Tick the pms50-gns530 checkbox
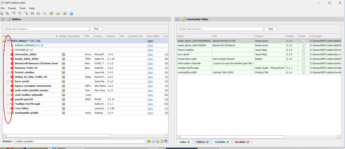 [x=8, y=99]
